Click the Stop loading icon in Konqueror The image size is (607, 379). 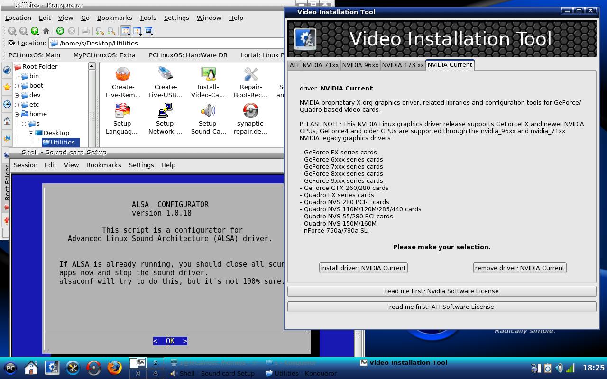pyautogui.click(x=72, y=31)
